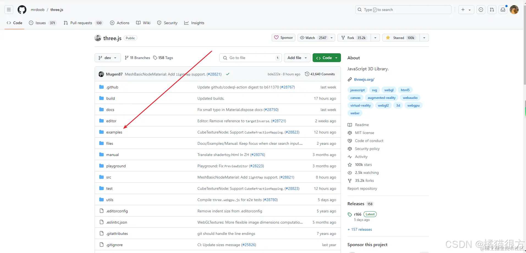This screenshot has height=253, width=526.
Task: Fork the repository with Fork button
Action: (354, 38)
